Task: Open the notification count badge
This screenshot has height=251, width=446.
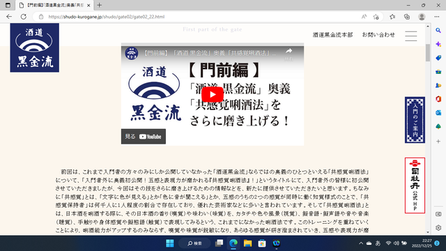Action: click(x=437, y=243)
